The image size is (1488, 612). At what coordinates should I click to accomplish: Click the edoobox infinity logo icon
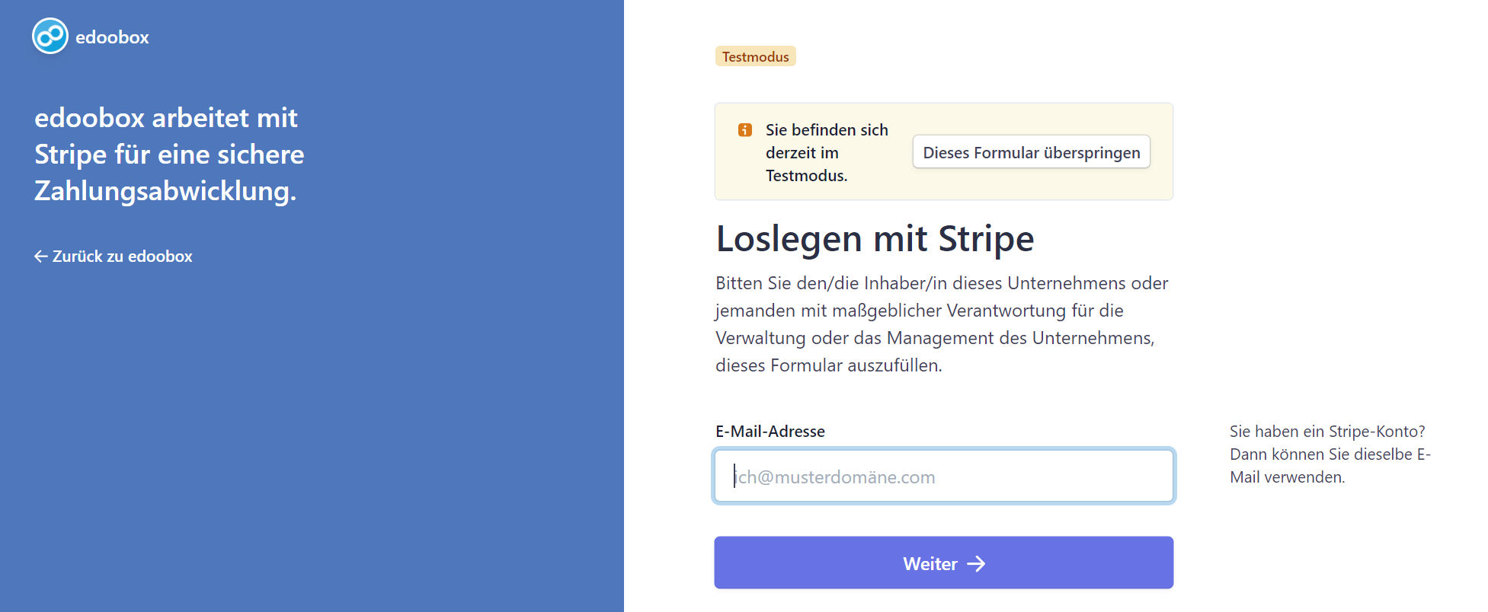[x=50, y=37]
